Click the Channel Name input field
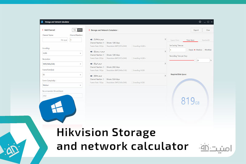Image resolution: width=246 pixels, height=164 pixels. [x=55, y=40]
